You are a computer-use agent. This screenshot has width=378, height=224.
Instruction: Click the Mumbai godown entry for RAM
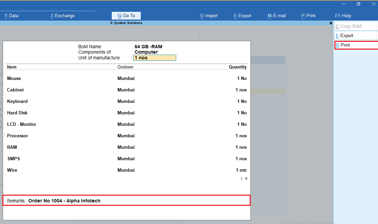[x=126, y=147]
